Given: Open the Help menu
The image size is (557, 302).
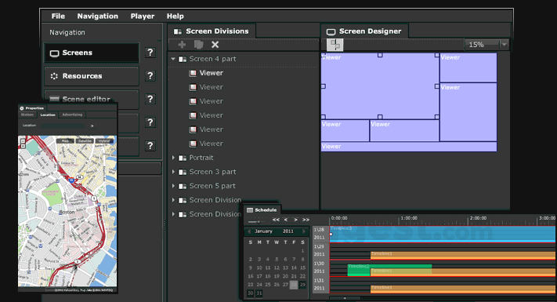Looking at the screenshot, I should [x=175, y=16].
